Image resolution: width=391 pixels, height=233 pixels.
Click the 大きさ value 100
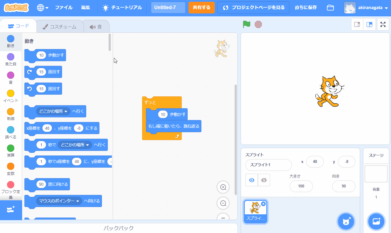click(301, 186)
